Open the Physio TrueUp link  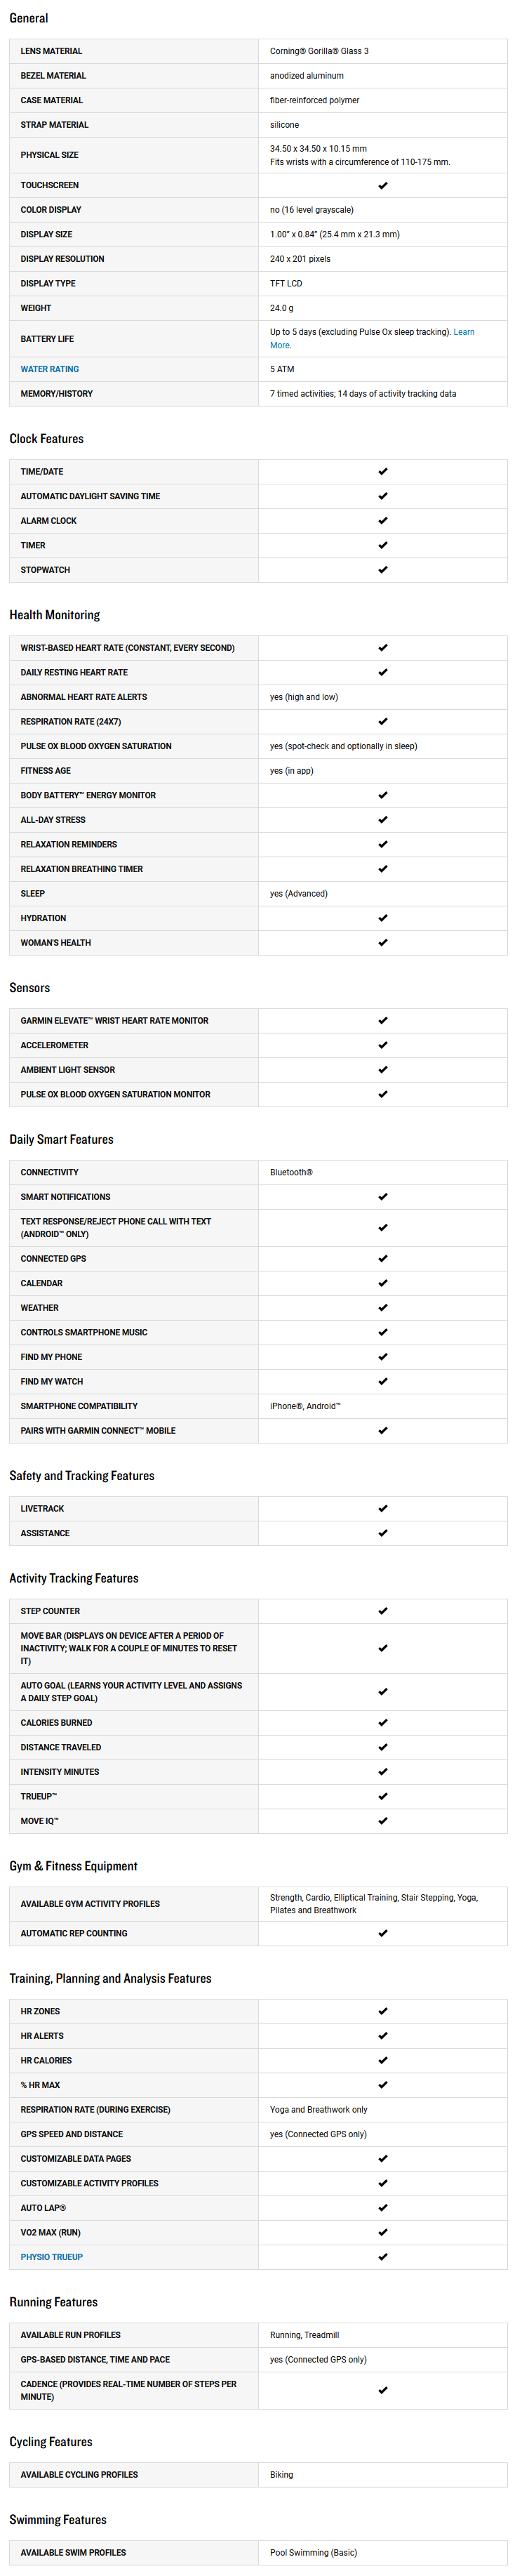click(x=52, y=2257)
